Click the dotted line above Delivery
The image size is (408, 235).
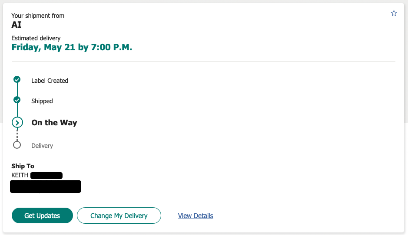coord(17,135)
